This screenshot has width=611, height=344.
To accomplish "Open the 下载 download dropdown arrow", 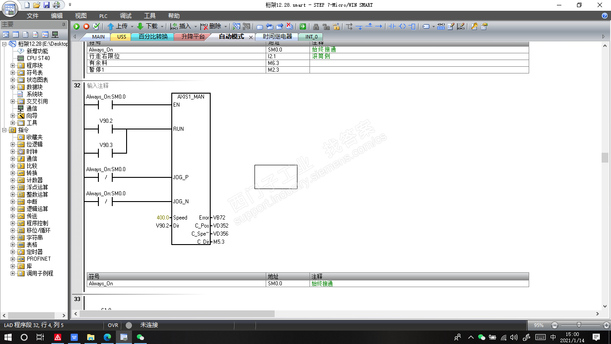I will click(162, 26).
